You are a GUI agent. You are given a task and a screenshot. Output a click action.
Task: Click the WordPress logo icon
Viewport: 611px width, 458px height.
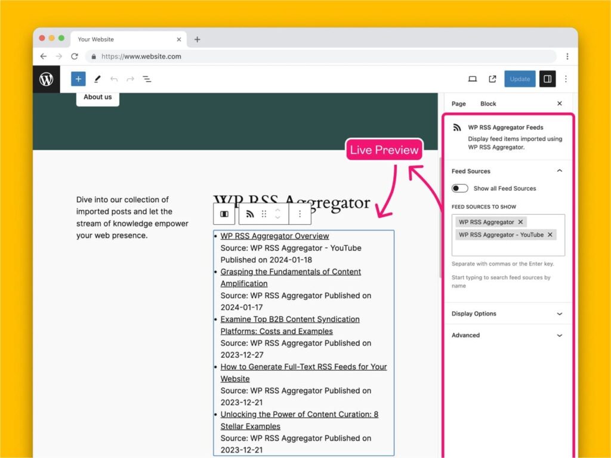click(47, 78)
